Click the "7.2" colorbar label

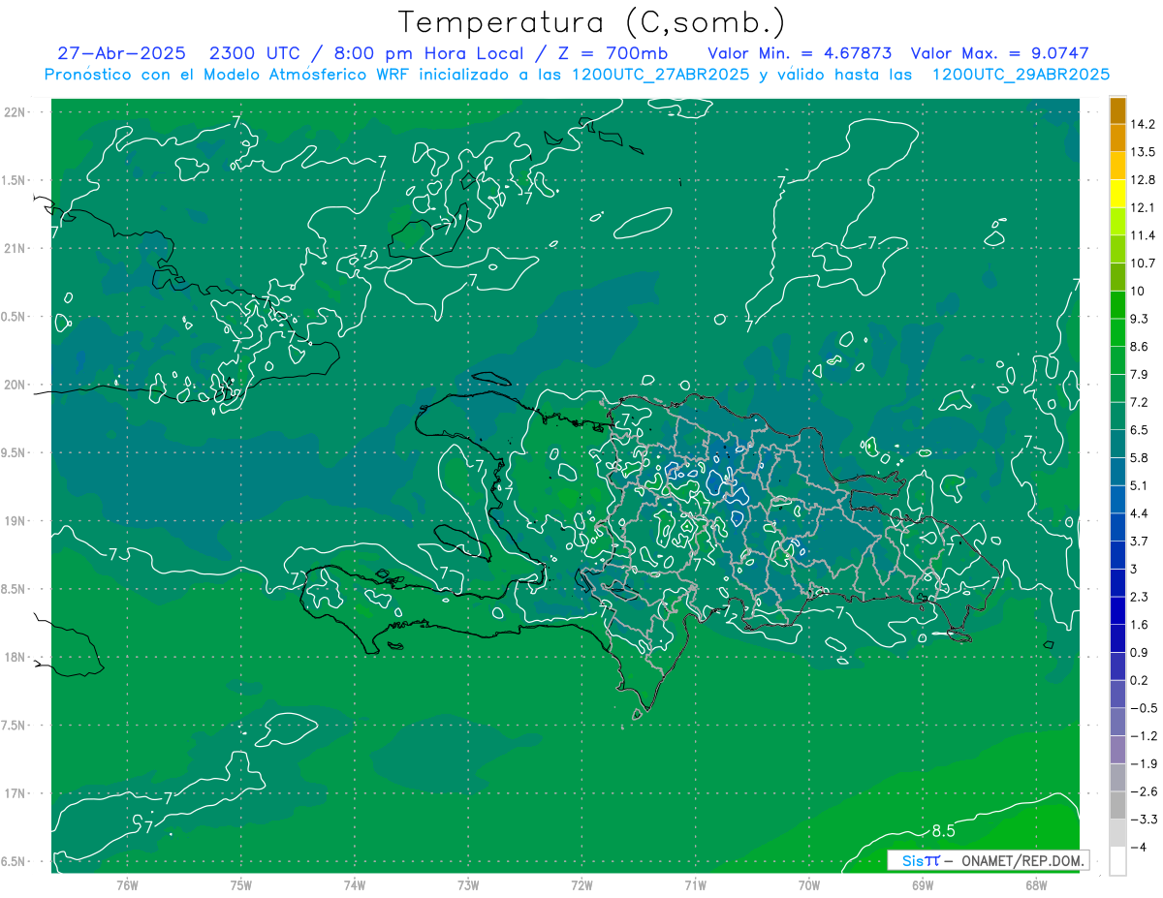coord(1140,402)
